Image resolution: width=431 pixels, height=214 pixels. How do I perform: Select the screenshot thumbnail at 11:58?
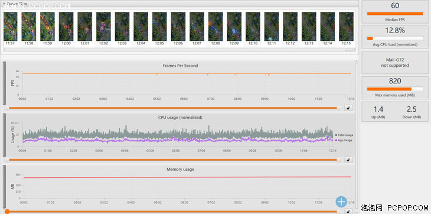28,27
